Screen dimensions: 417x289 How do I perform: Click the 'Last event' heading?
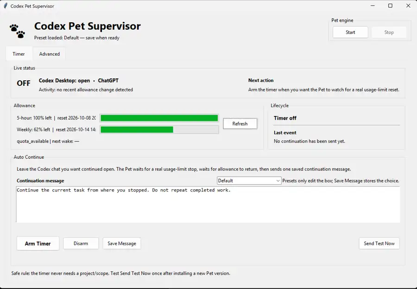pos(285,133)
